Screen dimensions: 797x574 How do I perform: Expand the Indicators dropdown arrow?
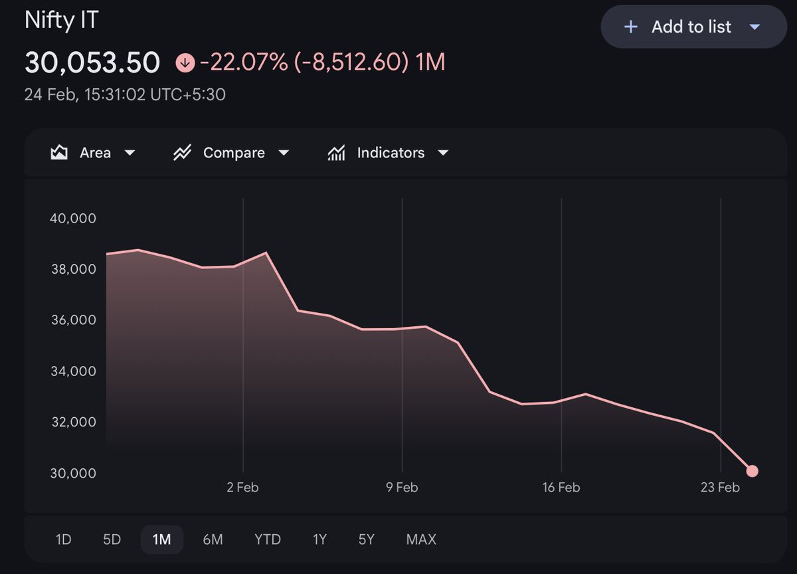tap(443, 153)
